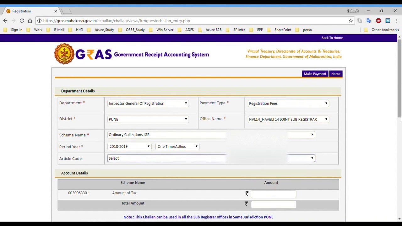Click the GRAS logo emblem

[x=64, y=54]
